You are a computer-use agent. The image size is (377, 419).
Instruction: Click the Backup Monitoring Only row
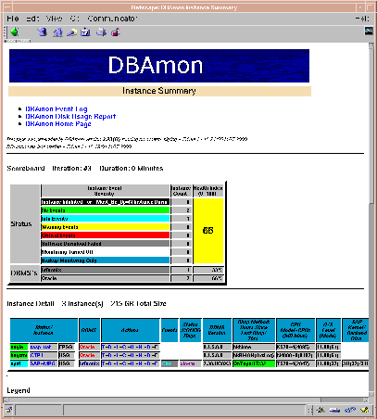[106, 260]
